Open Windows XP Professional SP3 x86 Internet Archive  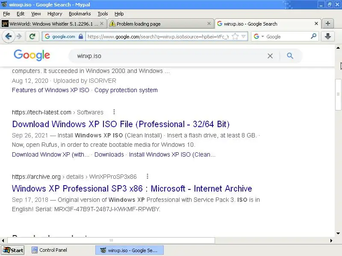pos(132,189)
